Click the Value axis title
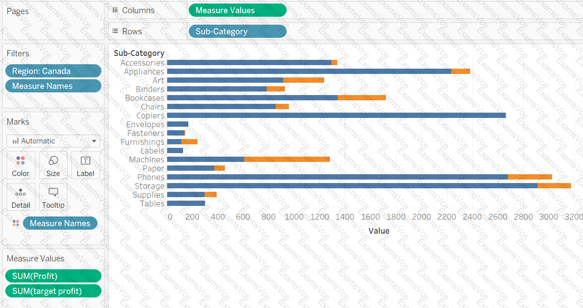 pos(379,231)
